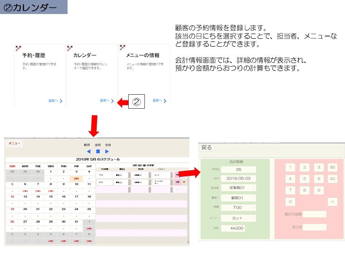
Task: Delete the 9:00 reservation with red X
Action: coord(184,182)
